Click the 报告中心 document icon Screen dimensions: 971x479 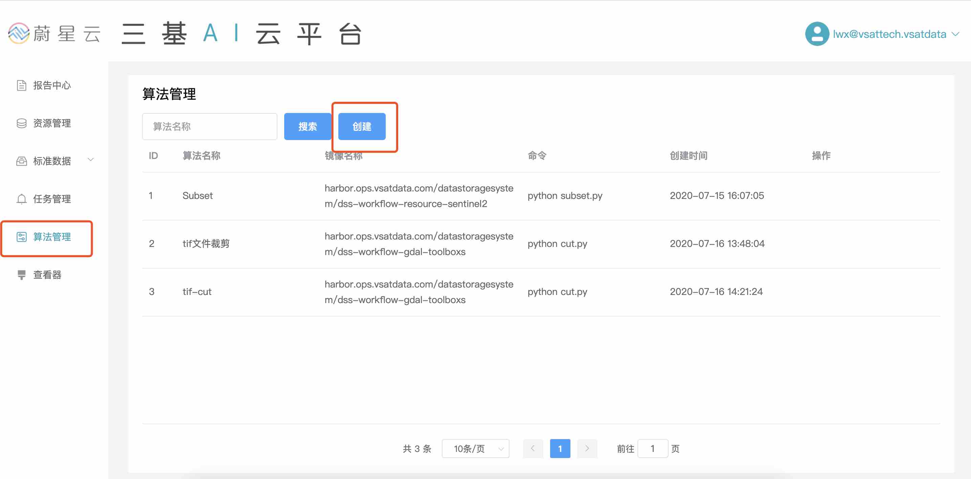22,86
